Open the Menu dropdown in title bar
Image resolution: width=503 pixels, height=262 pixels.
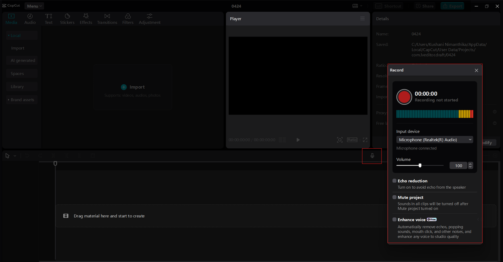click(x=34, y=6)
